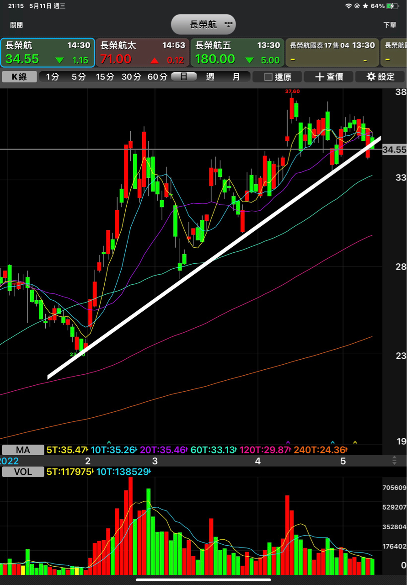Tap the 關閉 close button
The image size is (407, 585).
coord(16,25)
